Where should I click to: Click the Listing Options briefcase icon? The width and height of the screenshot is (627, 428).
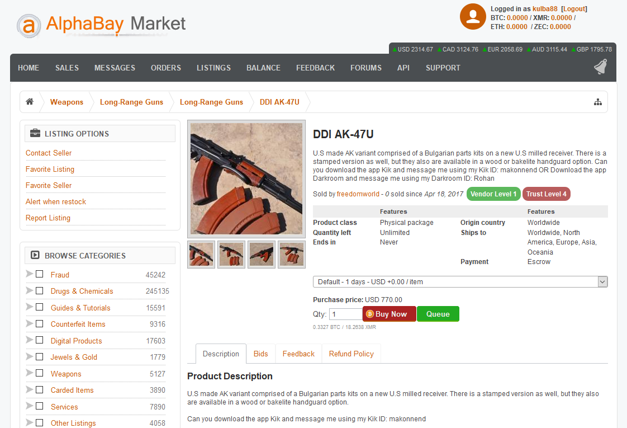(35, 133)
